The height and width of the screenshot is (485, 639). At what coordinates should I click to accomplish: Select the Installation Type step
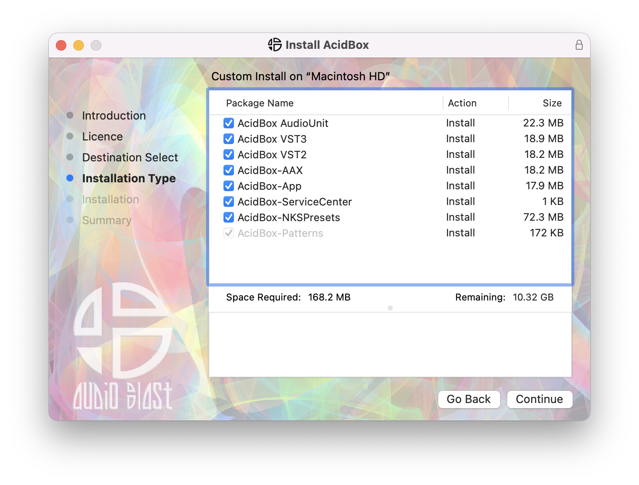129,178
